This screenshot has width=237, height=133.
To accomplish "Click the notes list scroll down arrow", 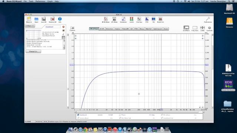I will [64, 48].
